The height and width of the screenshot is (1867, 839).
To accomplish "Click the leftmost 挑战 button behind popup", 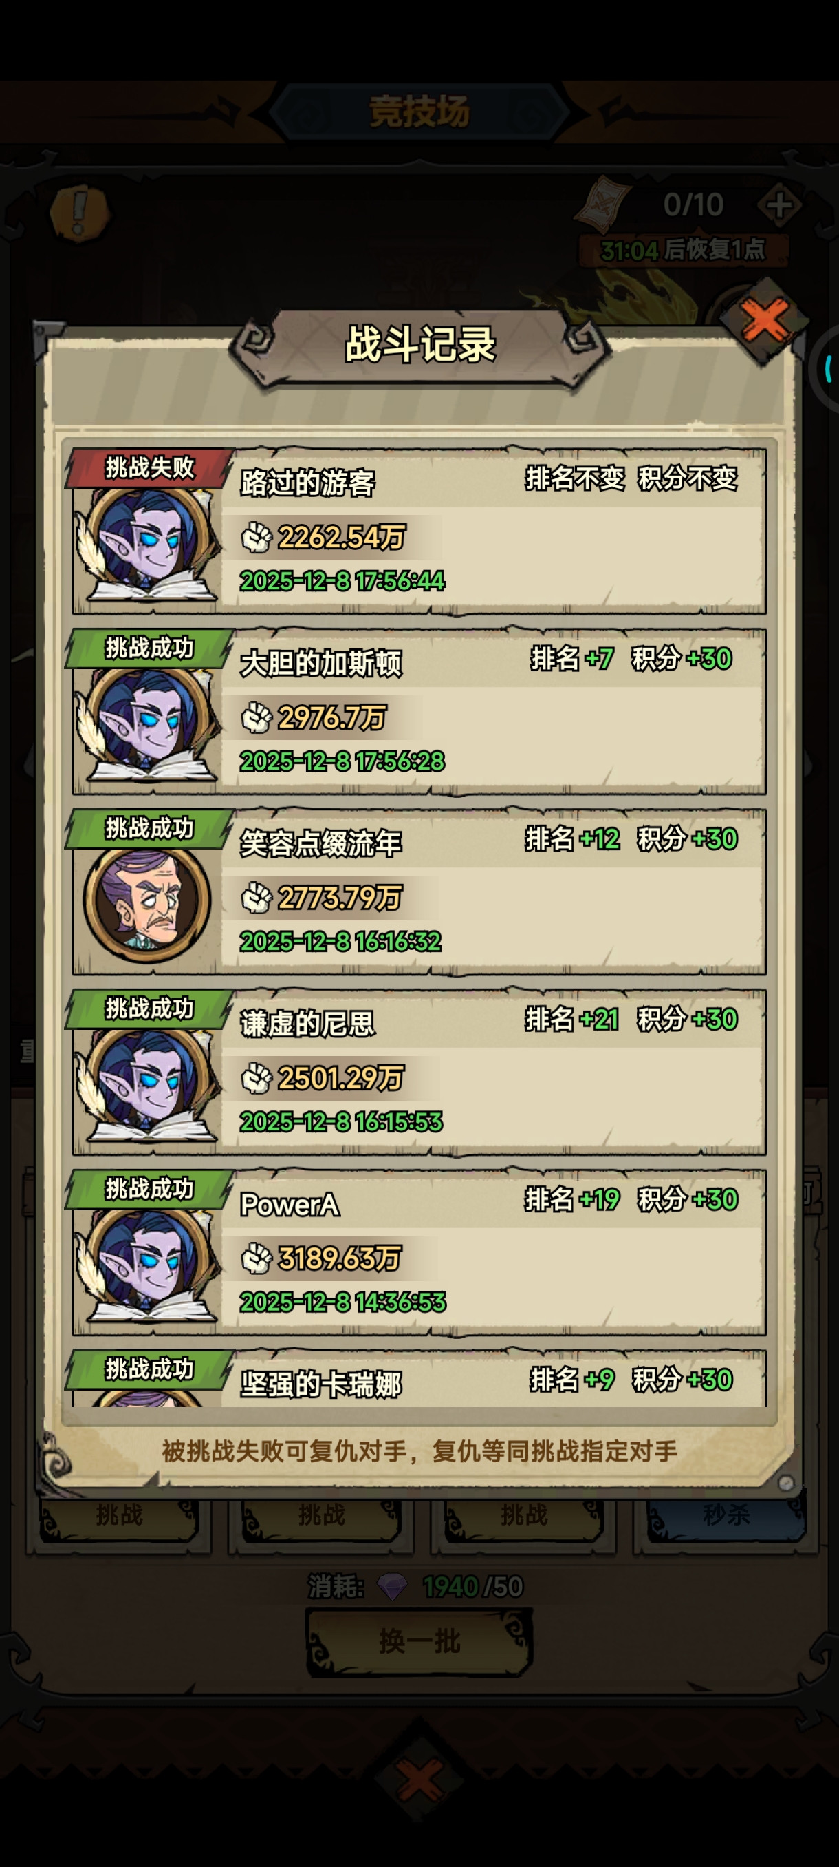I will (x=120, y=1515).
